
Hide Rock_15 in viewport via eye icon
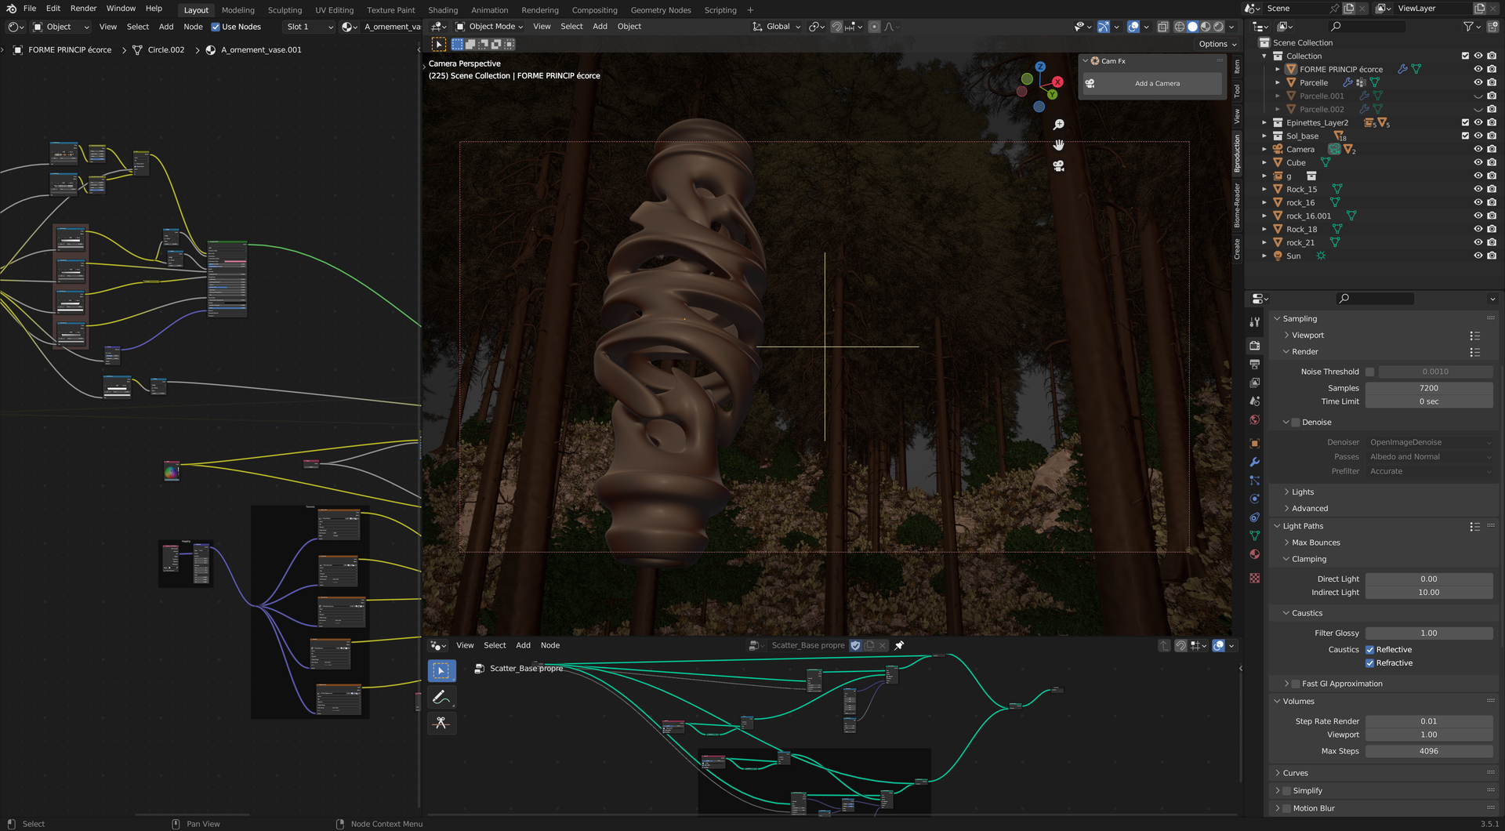[1478, 189]
